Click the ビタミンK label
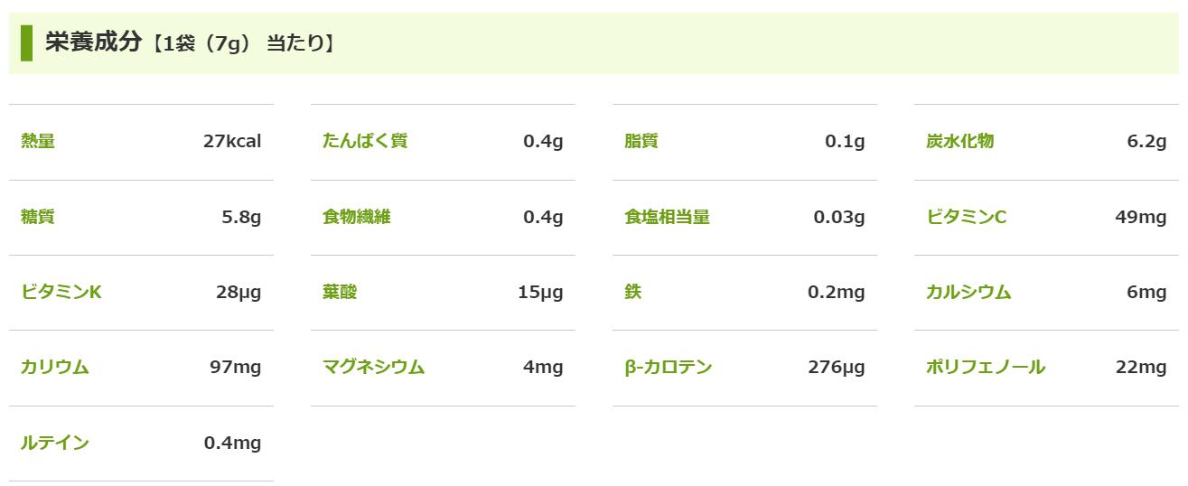1188x486 pixels. pyautogui.click(x=61, y=292)
